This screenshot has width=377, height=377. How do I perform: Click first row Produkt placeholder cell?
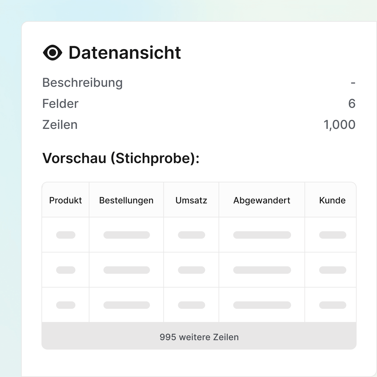point(66,235)
